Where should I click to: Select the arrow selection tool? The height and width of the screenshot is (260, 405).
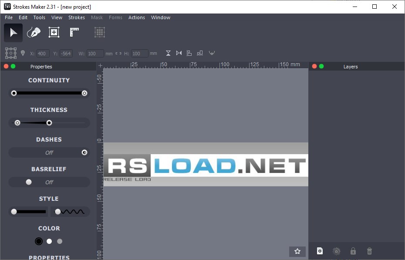point(13,33)
